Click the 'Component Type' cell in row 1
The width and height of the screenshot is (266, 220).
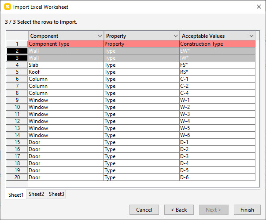pos(66,44)
